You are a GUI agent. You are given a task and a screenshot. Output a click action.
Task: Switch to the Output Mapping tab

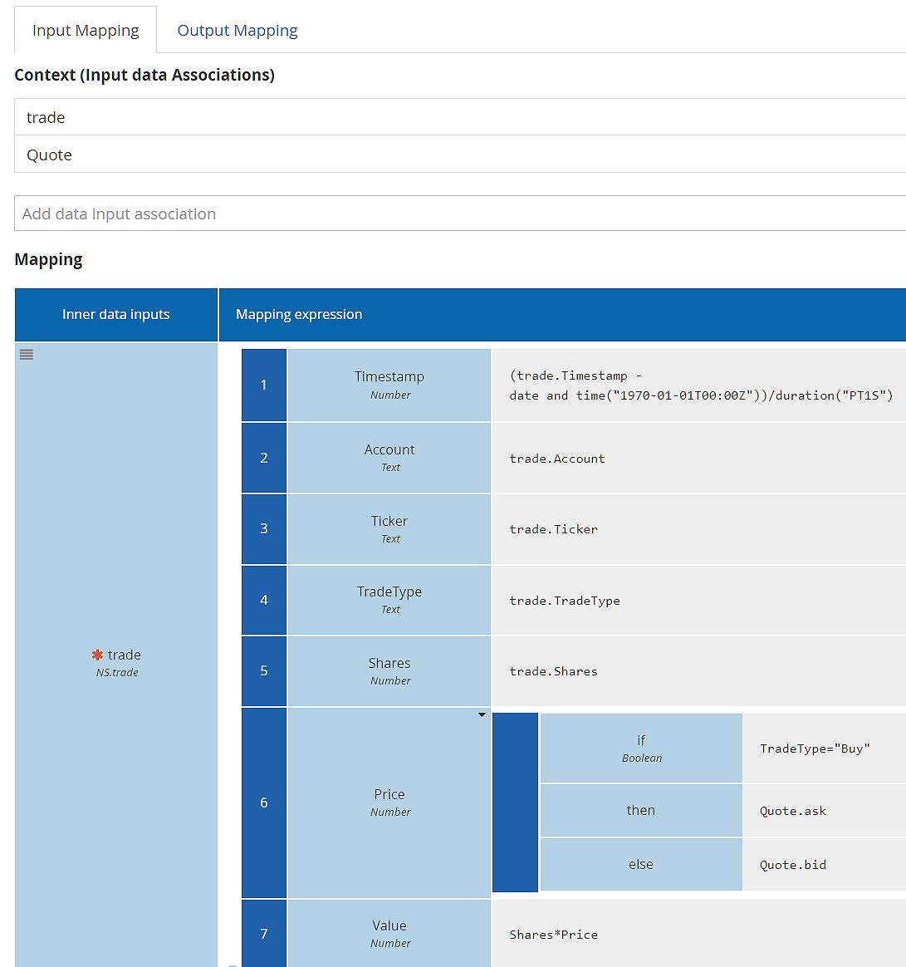[x=238, y=31]
